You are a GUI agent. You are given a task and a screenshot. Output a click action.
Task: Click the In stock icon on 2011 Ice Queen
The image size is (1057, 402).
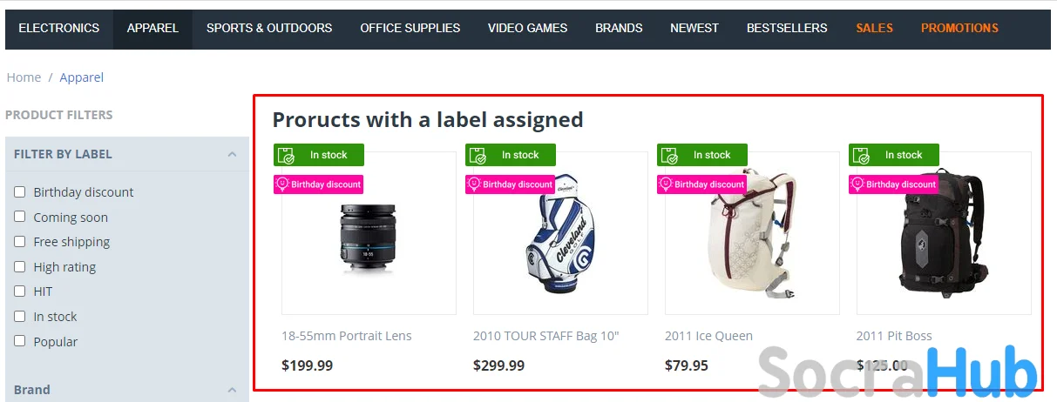[670, 156]
